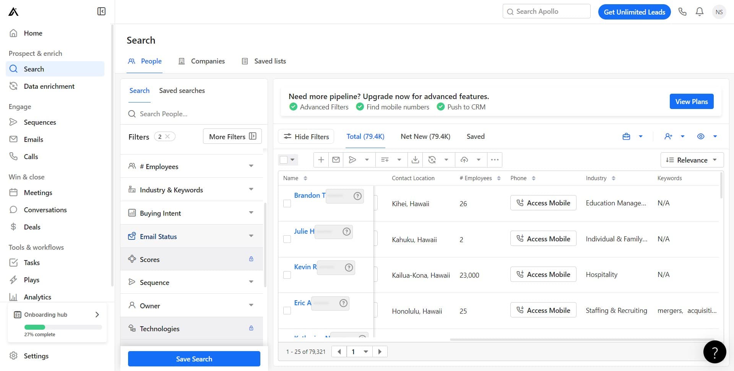The width and height of the screenshot is (734, 371).
Task: Check the select-all checkbox above the list
Action: pyautogui.click(x=284, y=159)
